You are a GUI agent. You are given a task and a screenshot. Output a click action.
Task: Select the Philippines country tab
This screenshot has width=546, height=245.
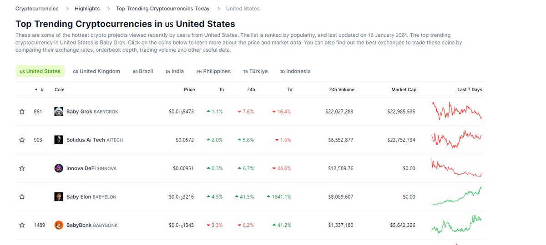click(213, 72)
